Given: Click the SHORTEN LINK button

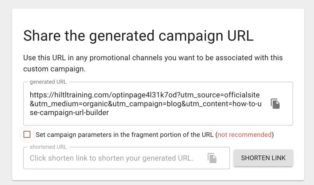Looking at the screenshot, I should pos(263,158).
